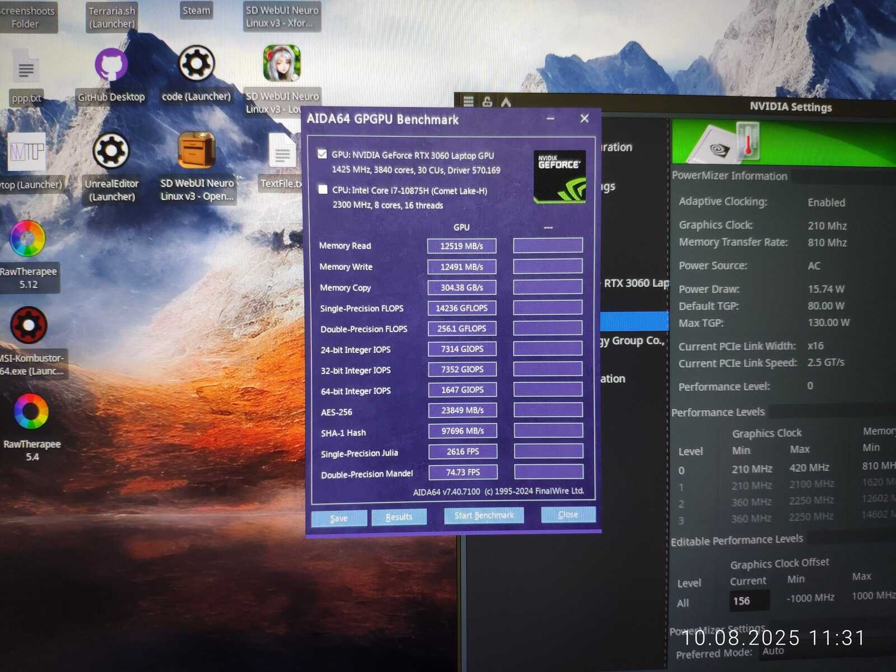The image size is (896, 672).
Task: Open the Terraria.sh (Launcher) shortcut
Action: pos(112,17)
